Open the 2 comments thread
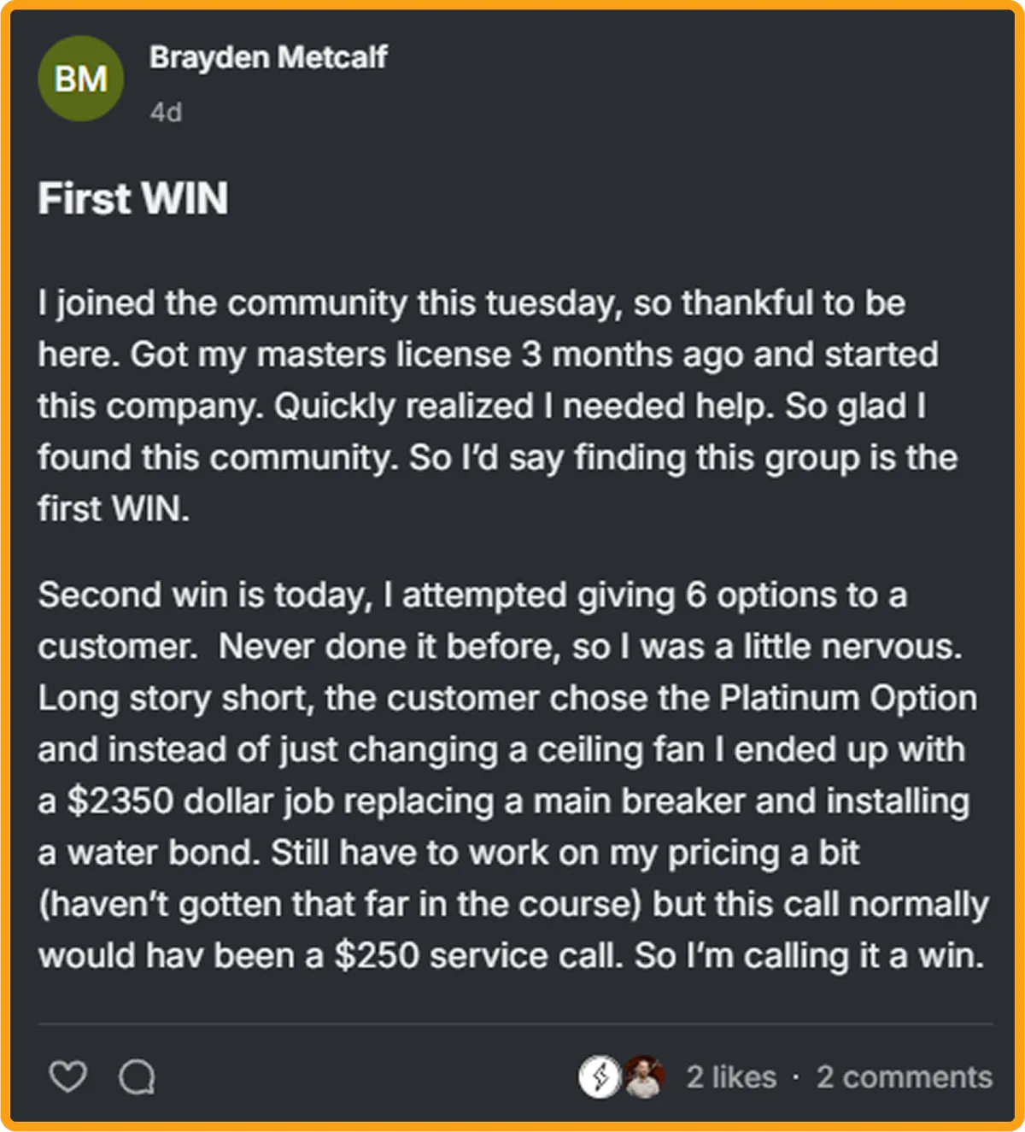Viewport: 1025px width, 1132px height. [x=905, y=1077]
